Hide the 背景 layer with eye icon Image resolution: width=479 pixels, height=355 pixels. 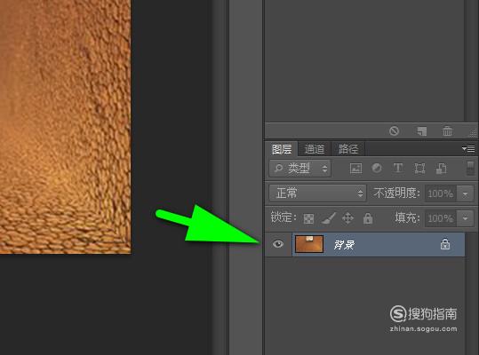278,244
